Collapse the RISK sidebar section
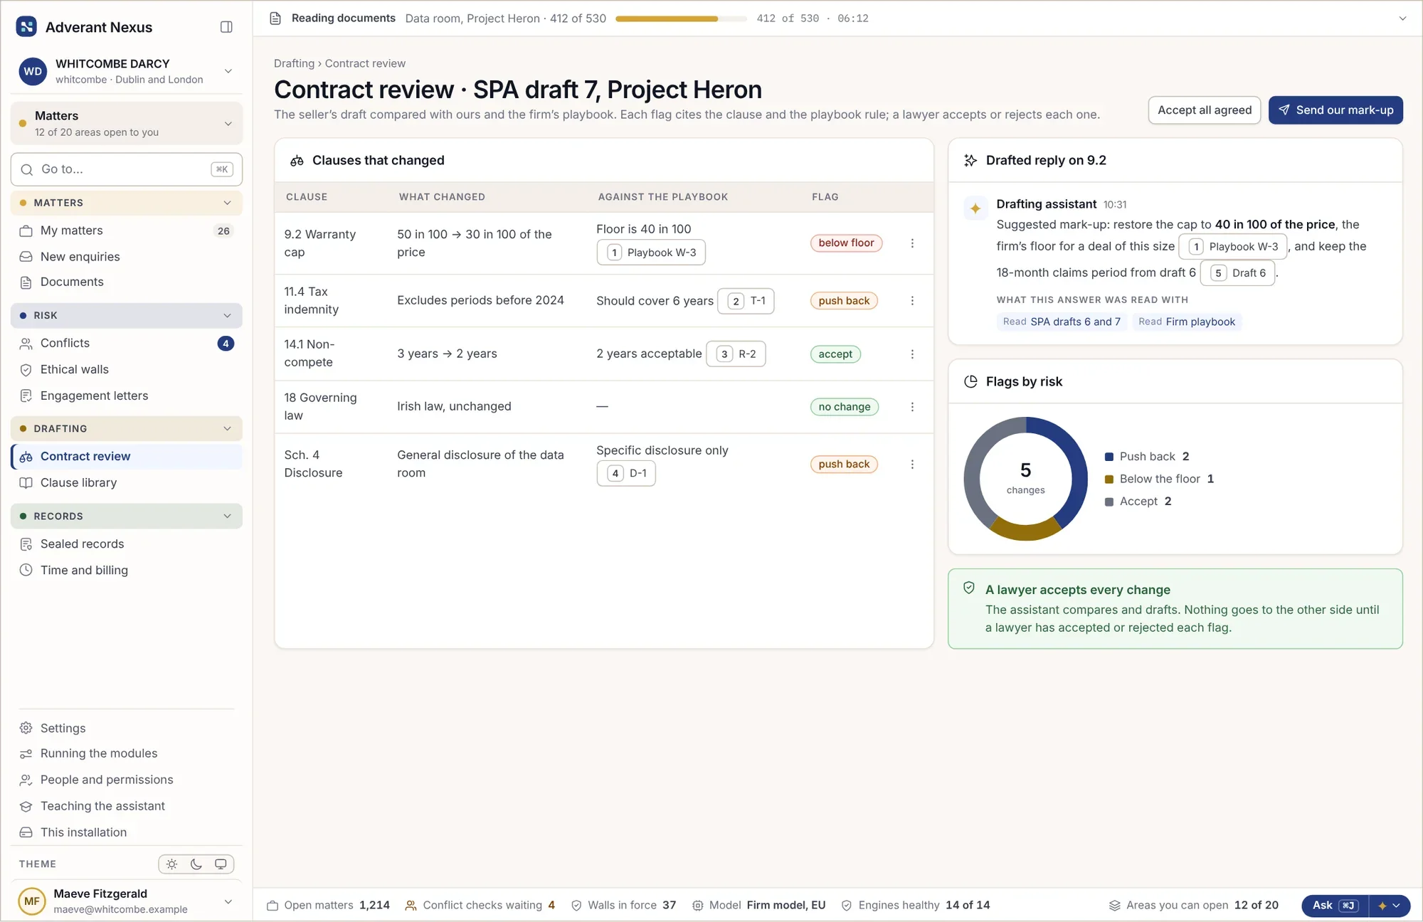 coord(228,316)
